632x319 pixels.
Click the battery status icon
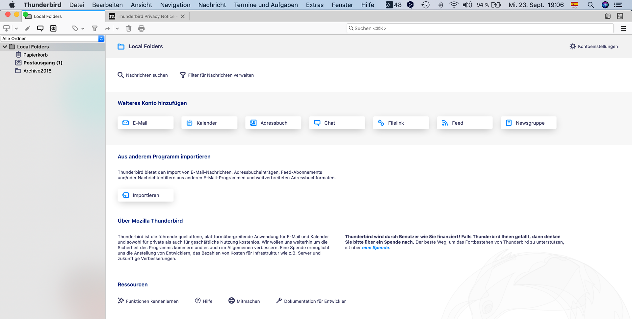(496, 5)
